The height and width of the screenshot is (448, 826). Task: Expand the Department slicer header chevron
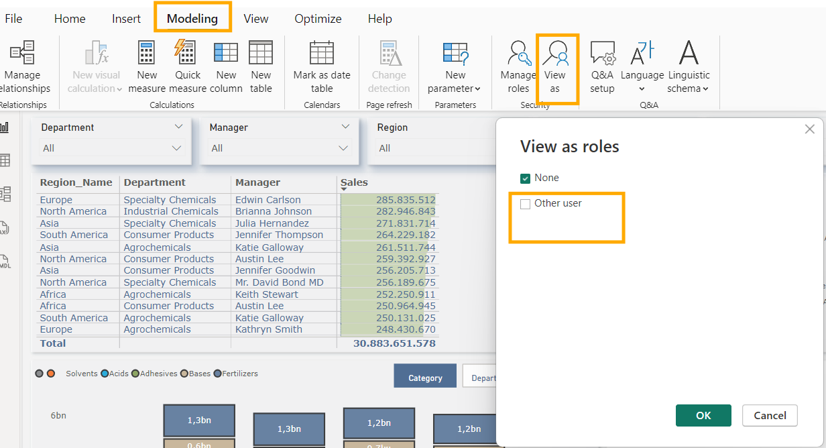coord(178,127)
